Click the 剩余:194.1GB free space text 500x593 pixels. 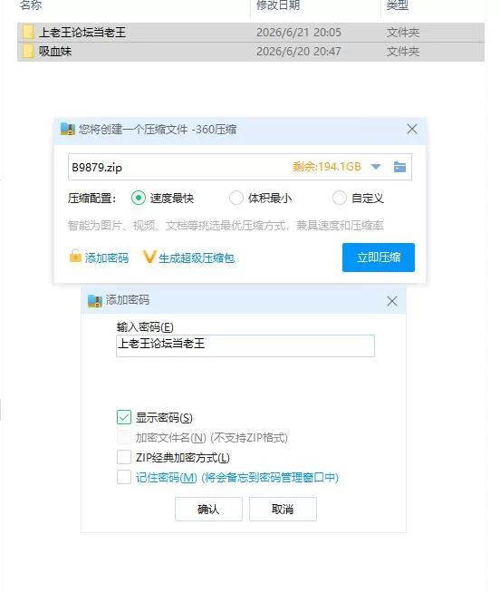click(327, 167)
